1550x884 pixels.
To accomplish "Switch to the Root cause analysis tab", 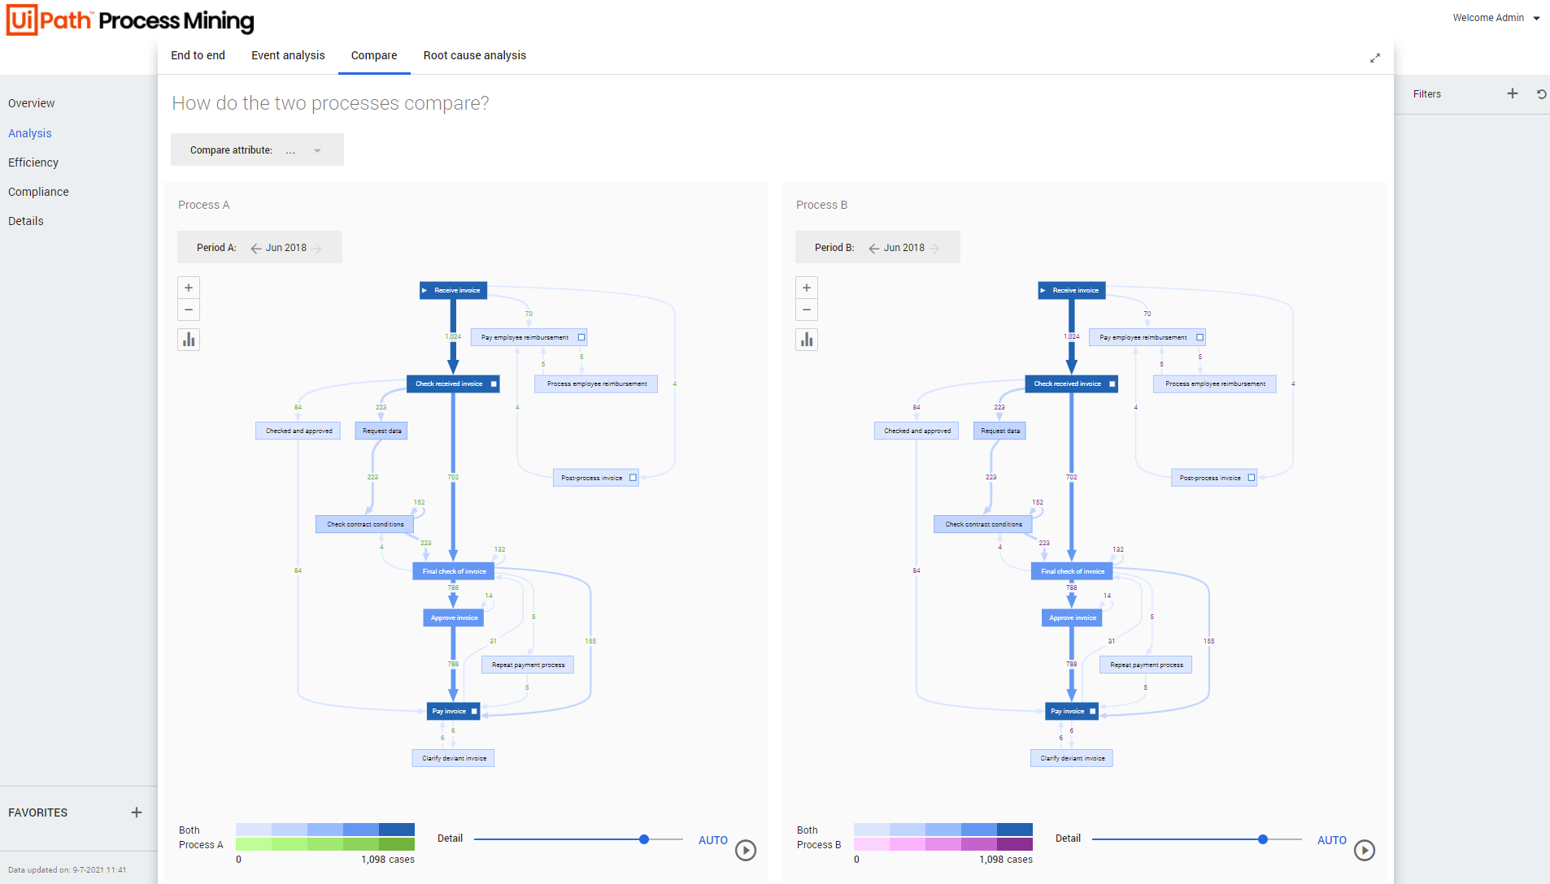I will click(474, 55).
